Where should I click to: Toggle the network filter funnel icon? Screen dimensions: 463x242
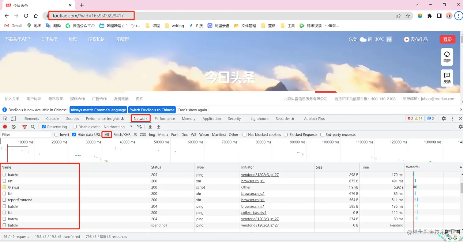coord(24,127)
